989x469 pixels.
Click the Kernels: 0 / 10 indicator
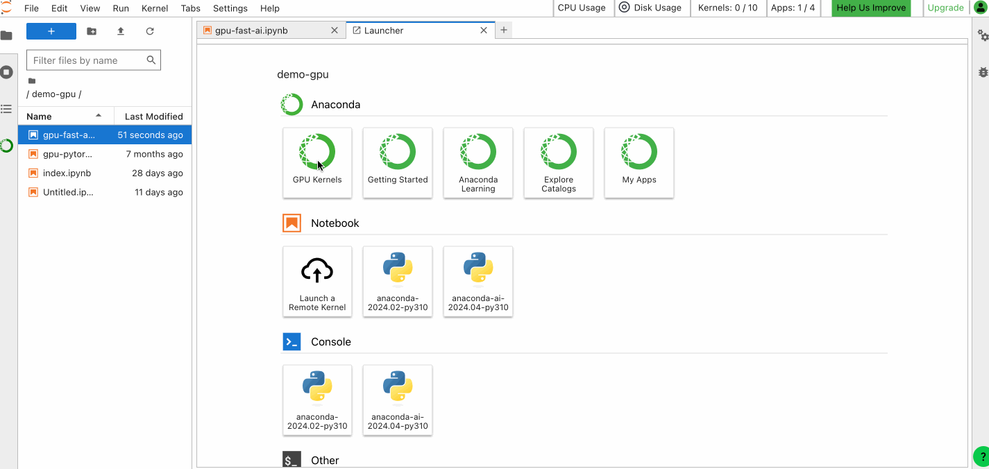[x=727, y=8]
